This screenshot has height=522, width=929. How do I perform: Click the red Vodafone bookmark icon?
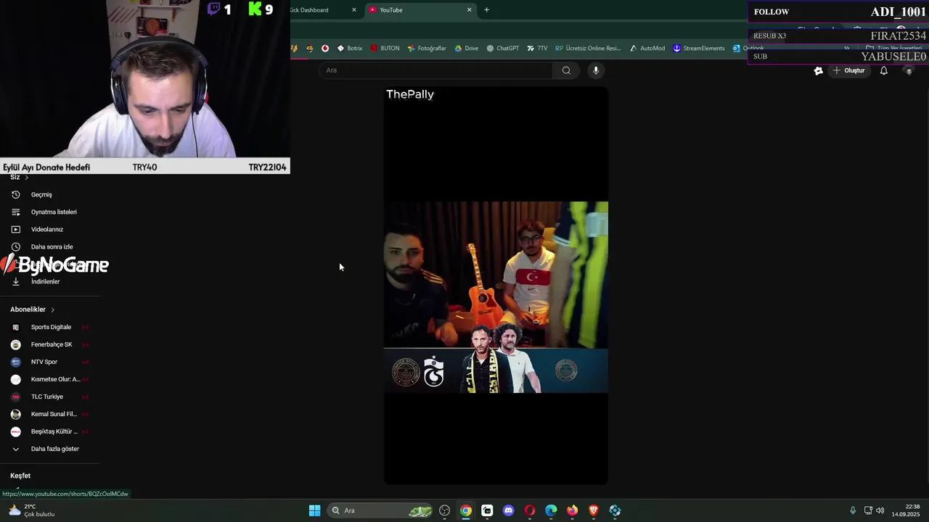click(x=325, y=49)
